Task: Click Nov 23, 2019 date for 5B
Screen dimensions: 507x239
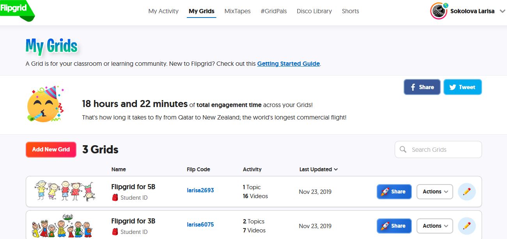Action: click(315, 192)
